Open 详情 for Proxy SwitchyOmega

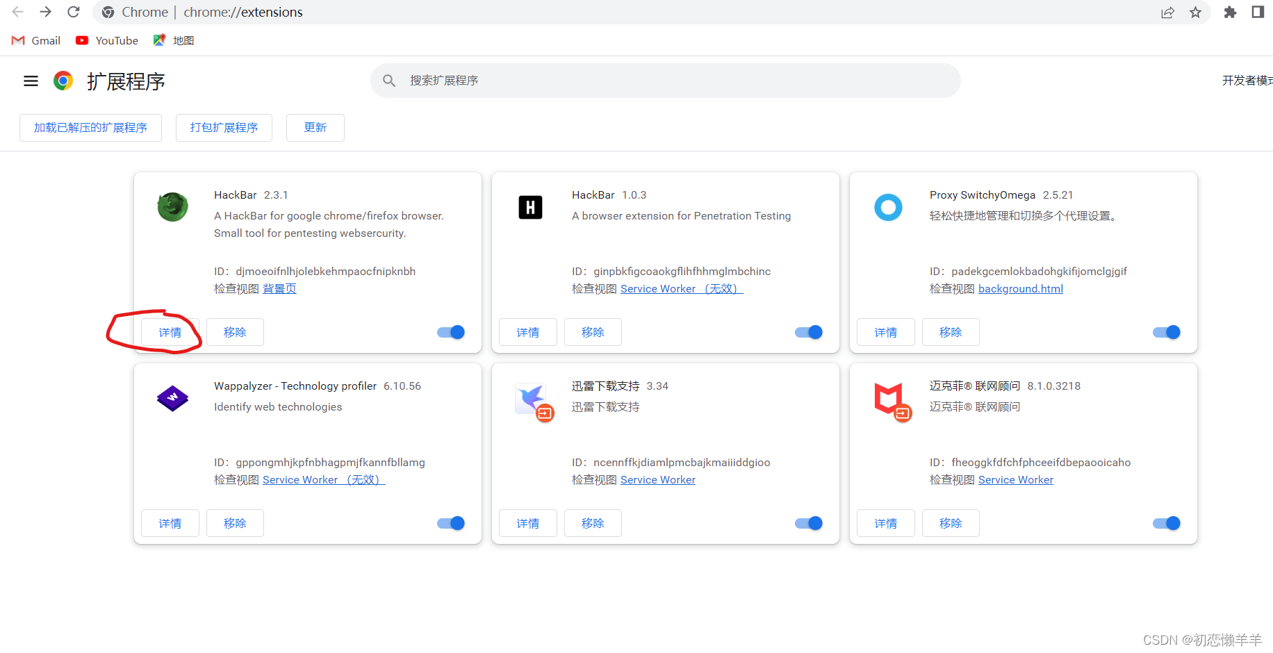click(886, 332)
